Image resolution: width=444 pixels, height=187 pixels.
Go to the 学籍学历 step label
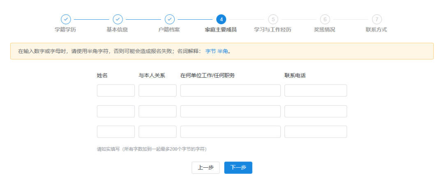(x=65, y=30)
